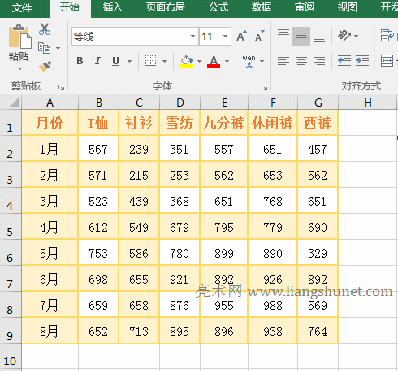The image size is (398, 371).
Task: Toggle Bold formatting
Action: 80,61
